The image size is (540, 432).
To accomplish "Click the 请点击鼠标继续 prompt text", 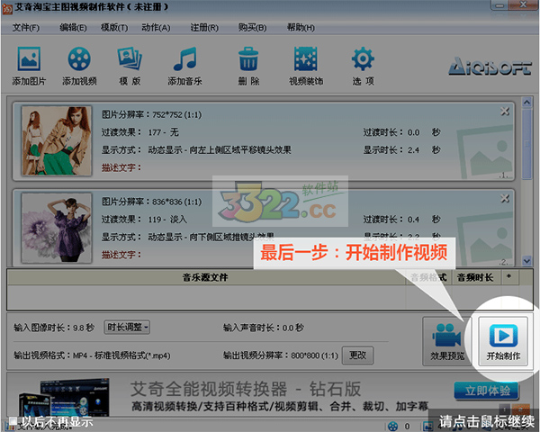I will [x=486, y=421].
